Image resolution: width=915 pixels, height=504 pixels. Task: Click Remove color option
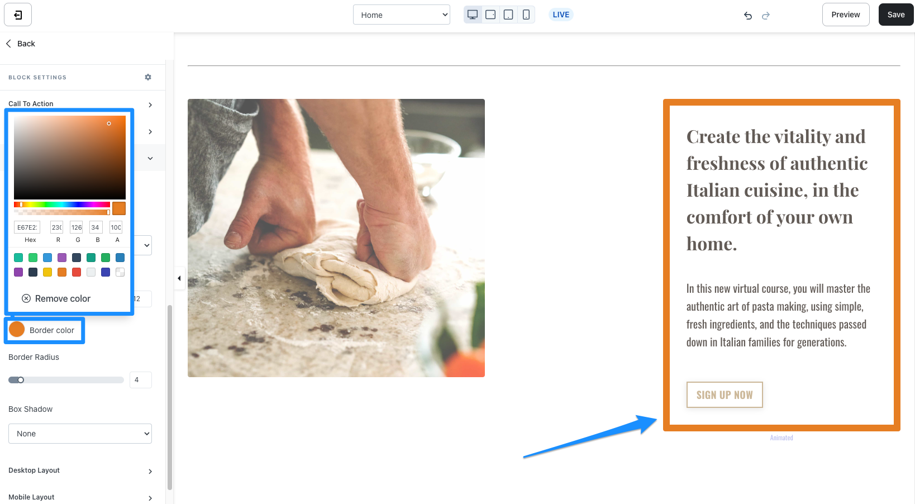pyautogui.click(x=56, y=298)
